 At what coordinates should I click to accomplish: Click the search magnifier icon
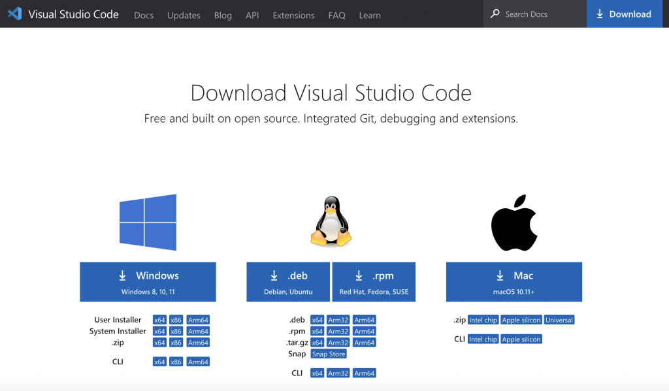point(495,14)
